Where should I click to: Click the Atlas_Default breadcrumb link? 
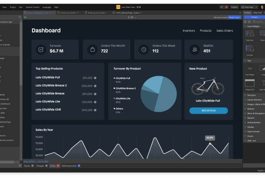(29, 161)
